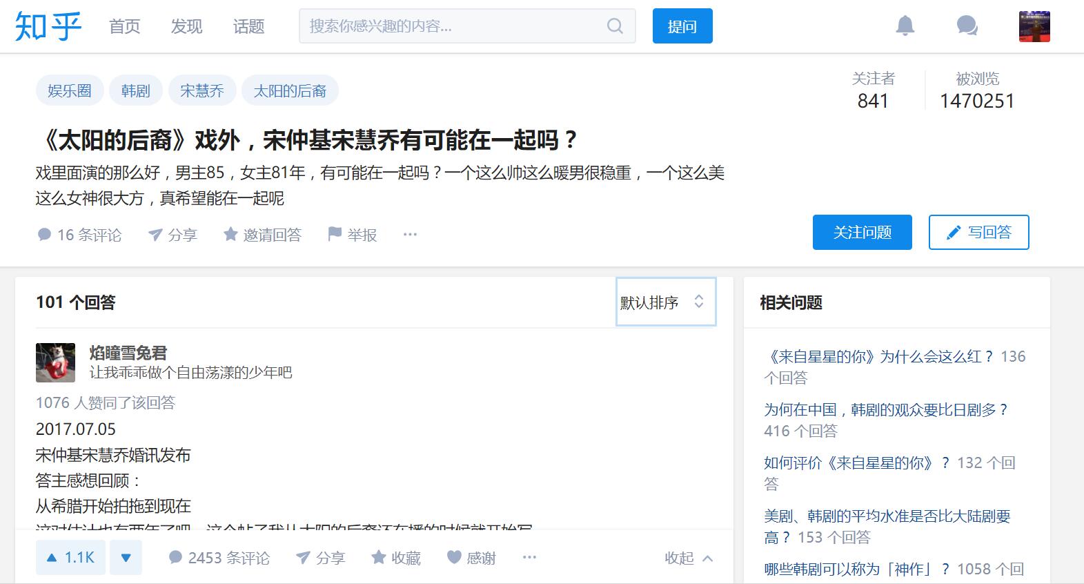Viewport: 1084px width, 584px height.
Task: Click 邀请回答 star button
Action: click(x=263, y=235)
